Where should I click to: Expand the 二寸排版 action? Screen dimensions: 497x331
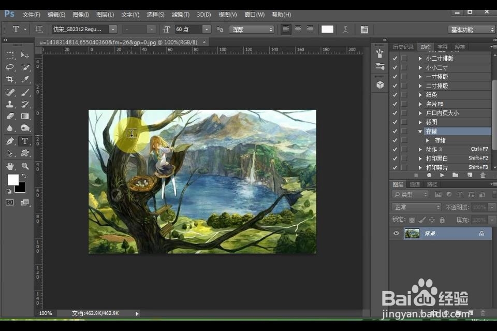pyautogui.click(x=420, y=85)
